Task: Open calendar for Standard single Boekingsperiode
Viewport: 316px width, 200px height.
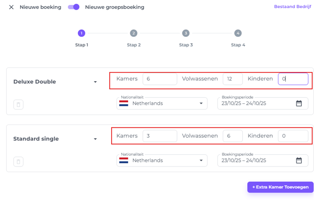Action: [299, 160]
